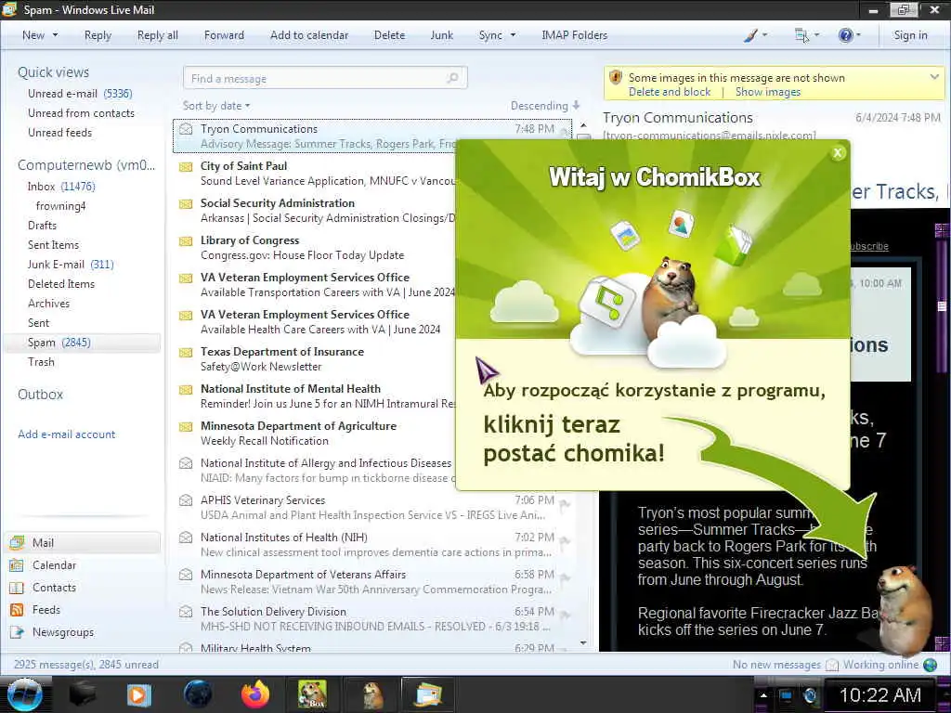Expand the images warning bar chevron
Screen dimensions: 951x713
coord(934,77)
